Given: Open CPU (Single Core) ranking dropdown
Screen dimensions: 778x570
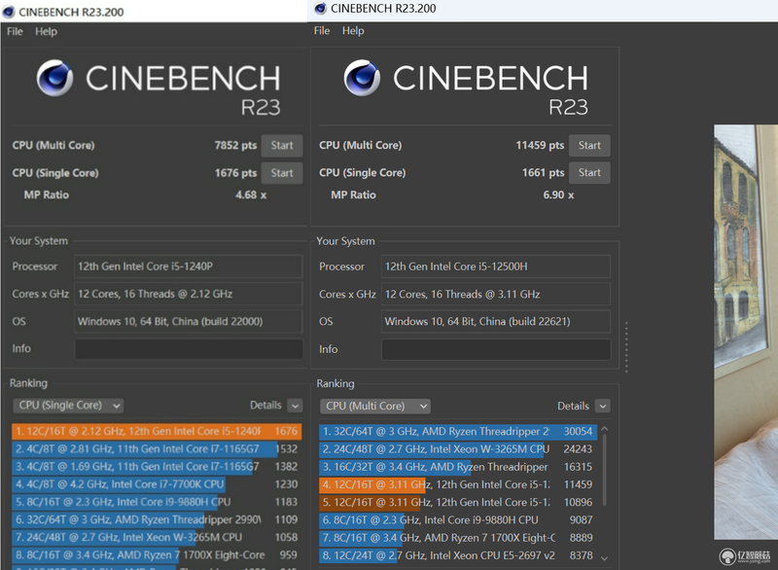Looking at the screenshot, I should (x=68, y=406).
